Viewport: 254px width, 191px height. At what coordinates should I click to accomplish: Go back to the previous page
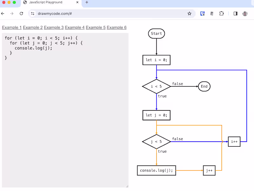[x=3, y=14]
